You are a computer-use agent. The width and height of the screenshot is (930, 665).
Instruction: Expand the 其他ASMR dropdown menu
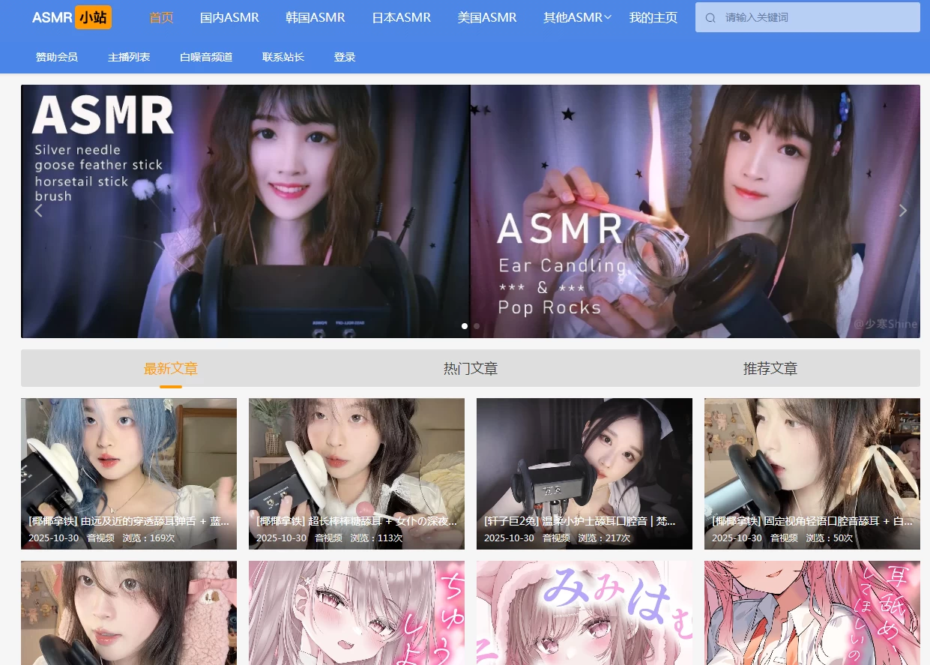point(577,17)
